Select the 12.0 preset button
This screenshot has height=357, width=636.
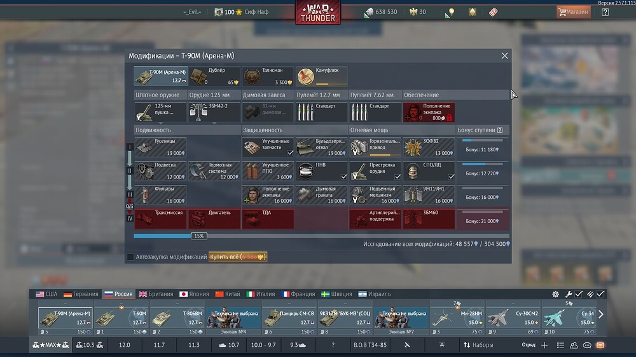[125, 346]
